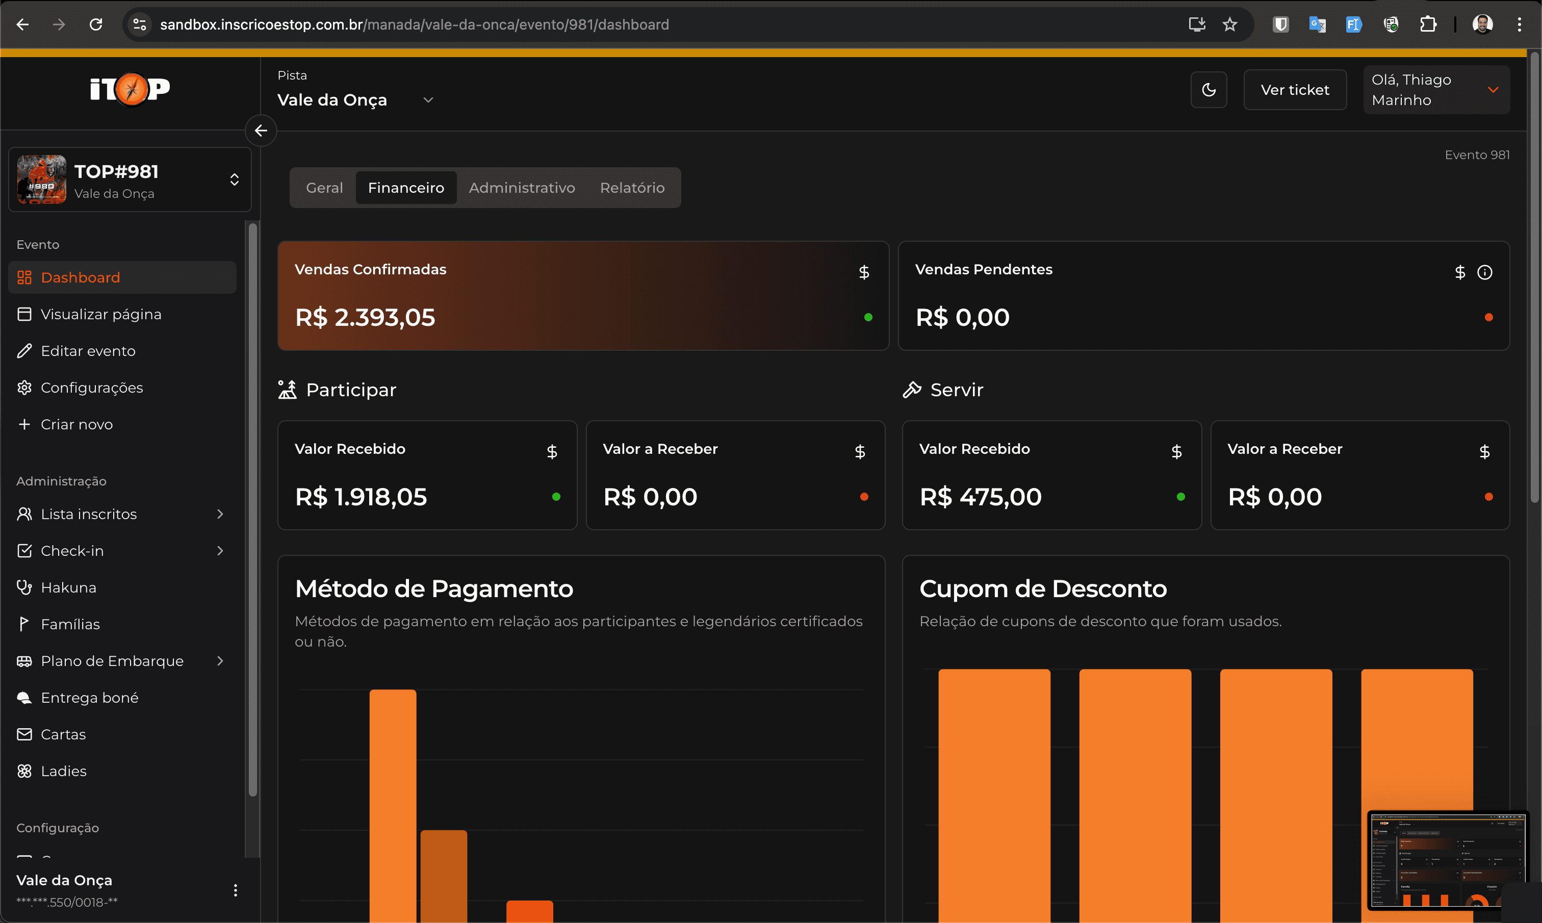Click the Famílias flag icon
1542x923 pixels.
point(24,624)
